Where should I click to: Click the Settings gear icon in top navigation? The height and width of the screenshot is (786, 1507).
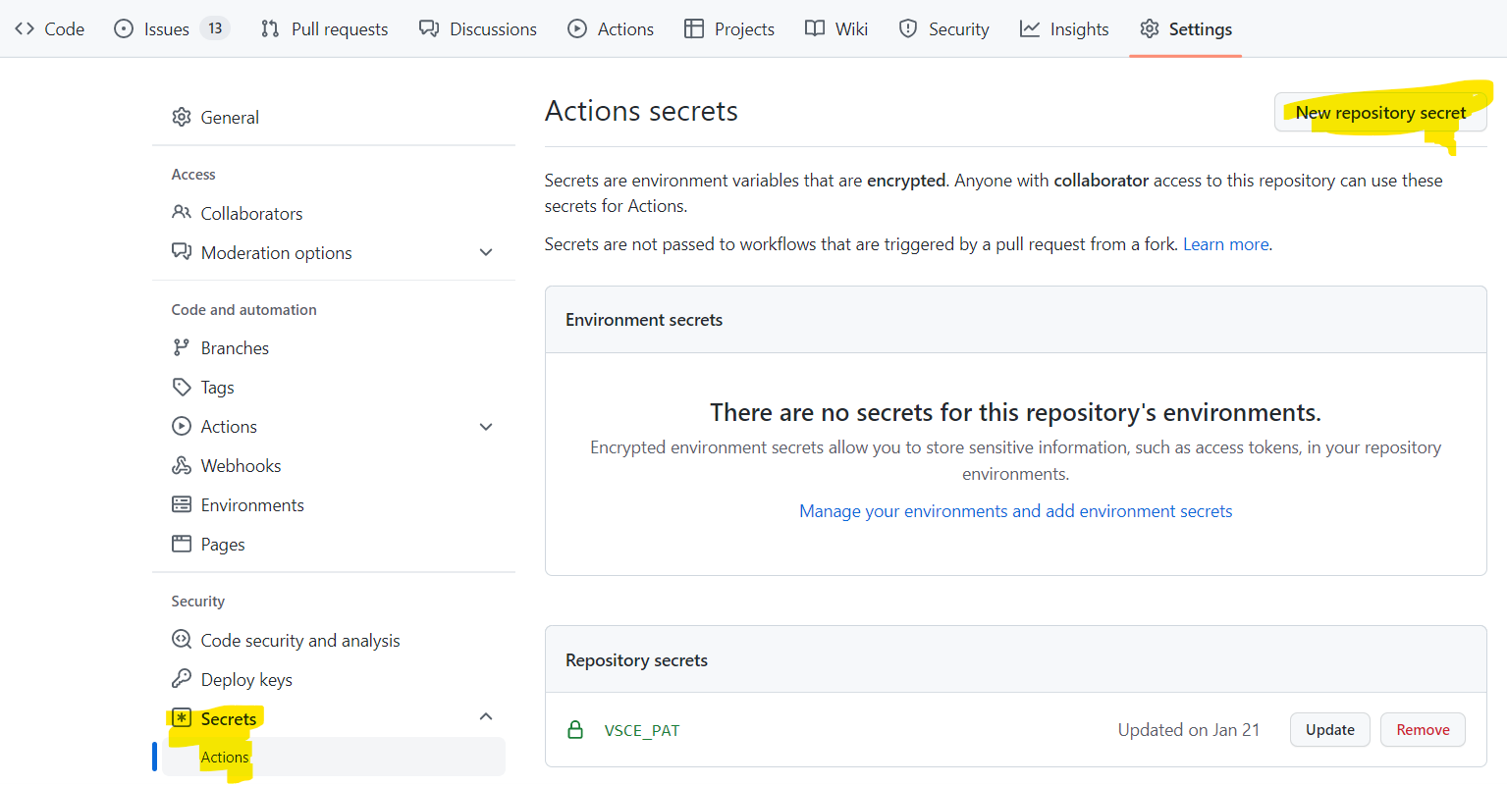point(1150,28)
